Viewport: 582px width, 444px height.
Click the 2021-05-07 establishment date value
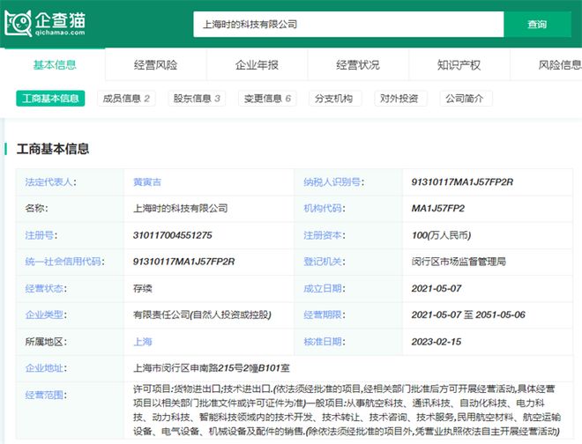click(436, 288)
